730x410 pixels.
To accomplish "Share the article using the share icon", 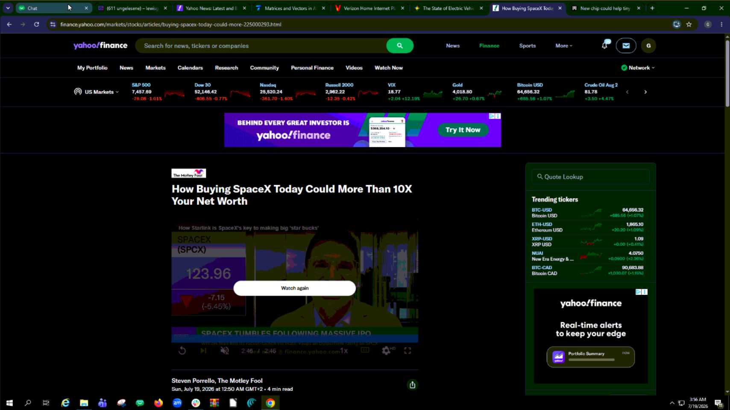I will (412, 385).
